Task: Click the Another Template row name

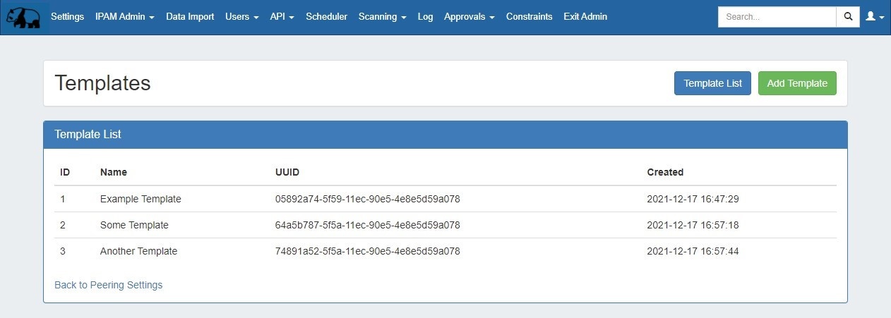Action: pos(138,251)
